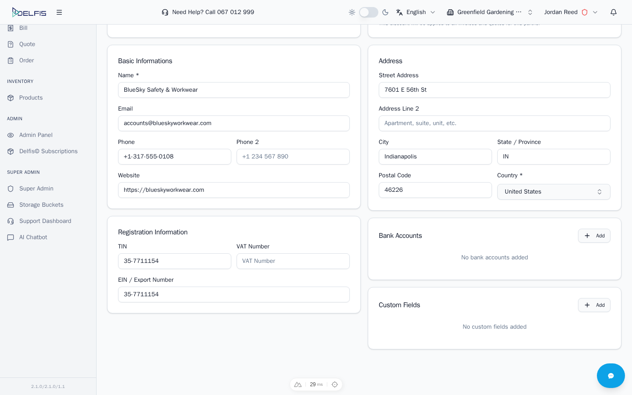
Task: Click Add next to Bank Accounts
Action: (594, 236)
